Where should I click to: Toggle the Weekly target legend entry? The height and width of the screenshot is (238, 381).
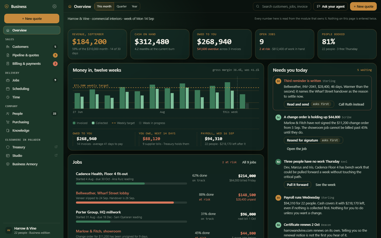click(x=123, y=123)
